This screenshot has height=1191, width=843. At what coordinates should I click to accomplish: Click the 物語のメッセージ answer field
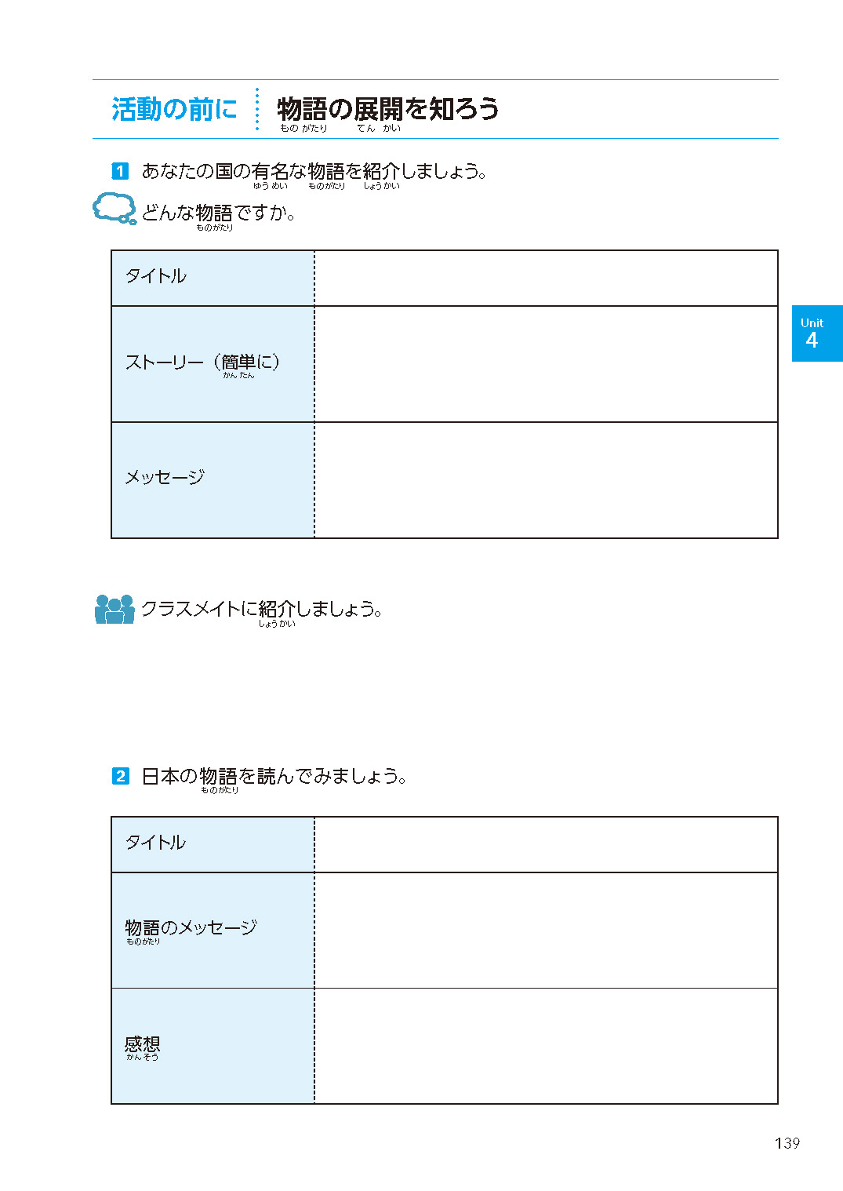tap(546, 931)
